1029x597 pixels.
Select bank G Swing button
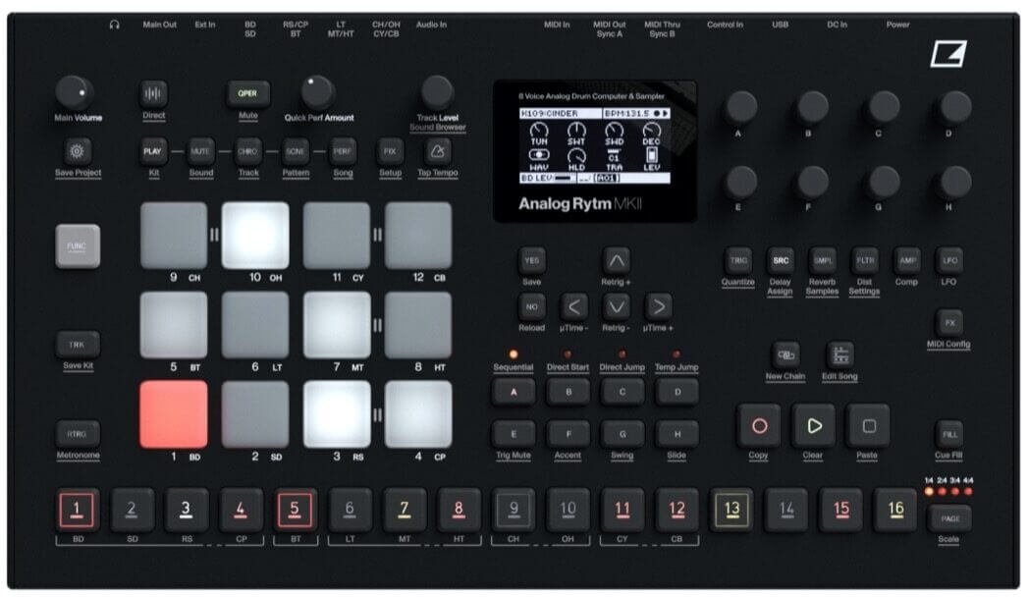[623, 434]
